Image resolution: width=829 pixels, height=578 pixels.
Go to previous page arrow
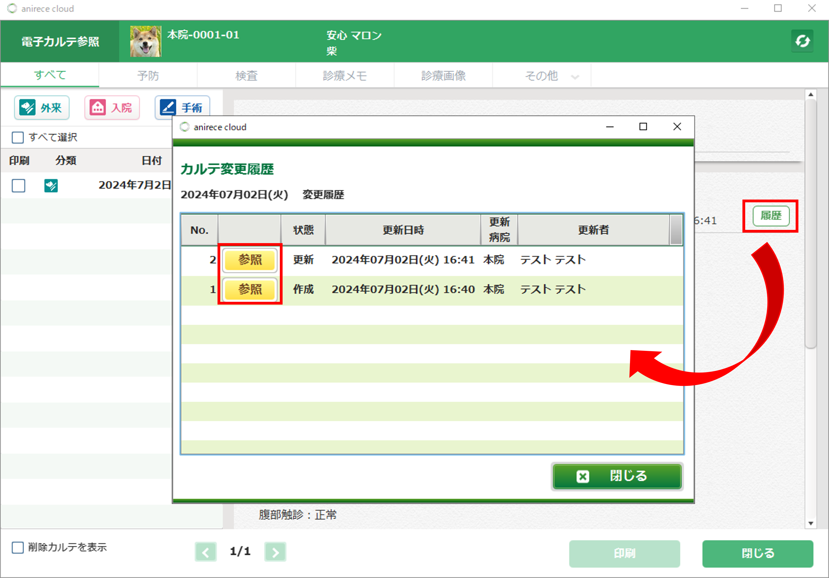point(205,552)
